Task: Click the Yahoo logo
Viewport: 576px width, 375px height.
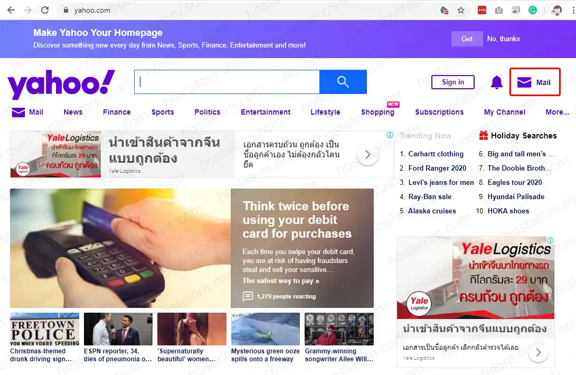Action: [61, 83]
